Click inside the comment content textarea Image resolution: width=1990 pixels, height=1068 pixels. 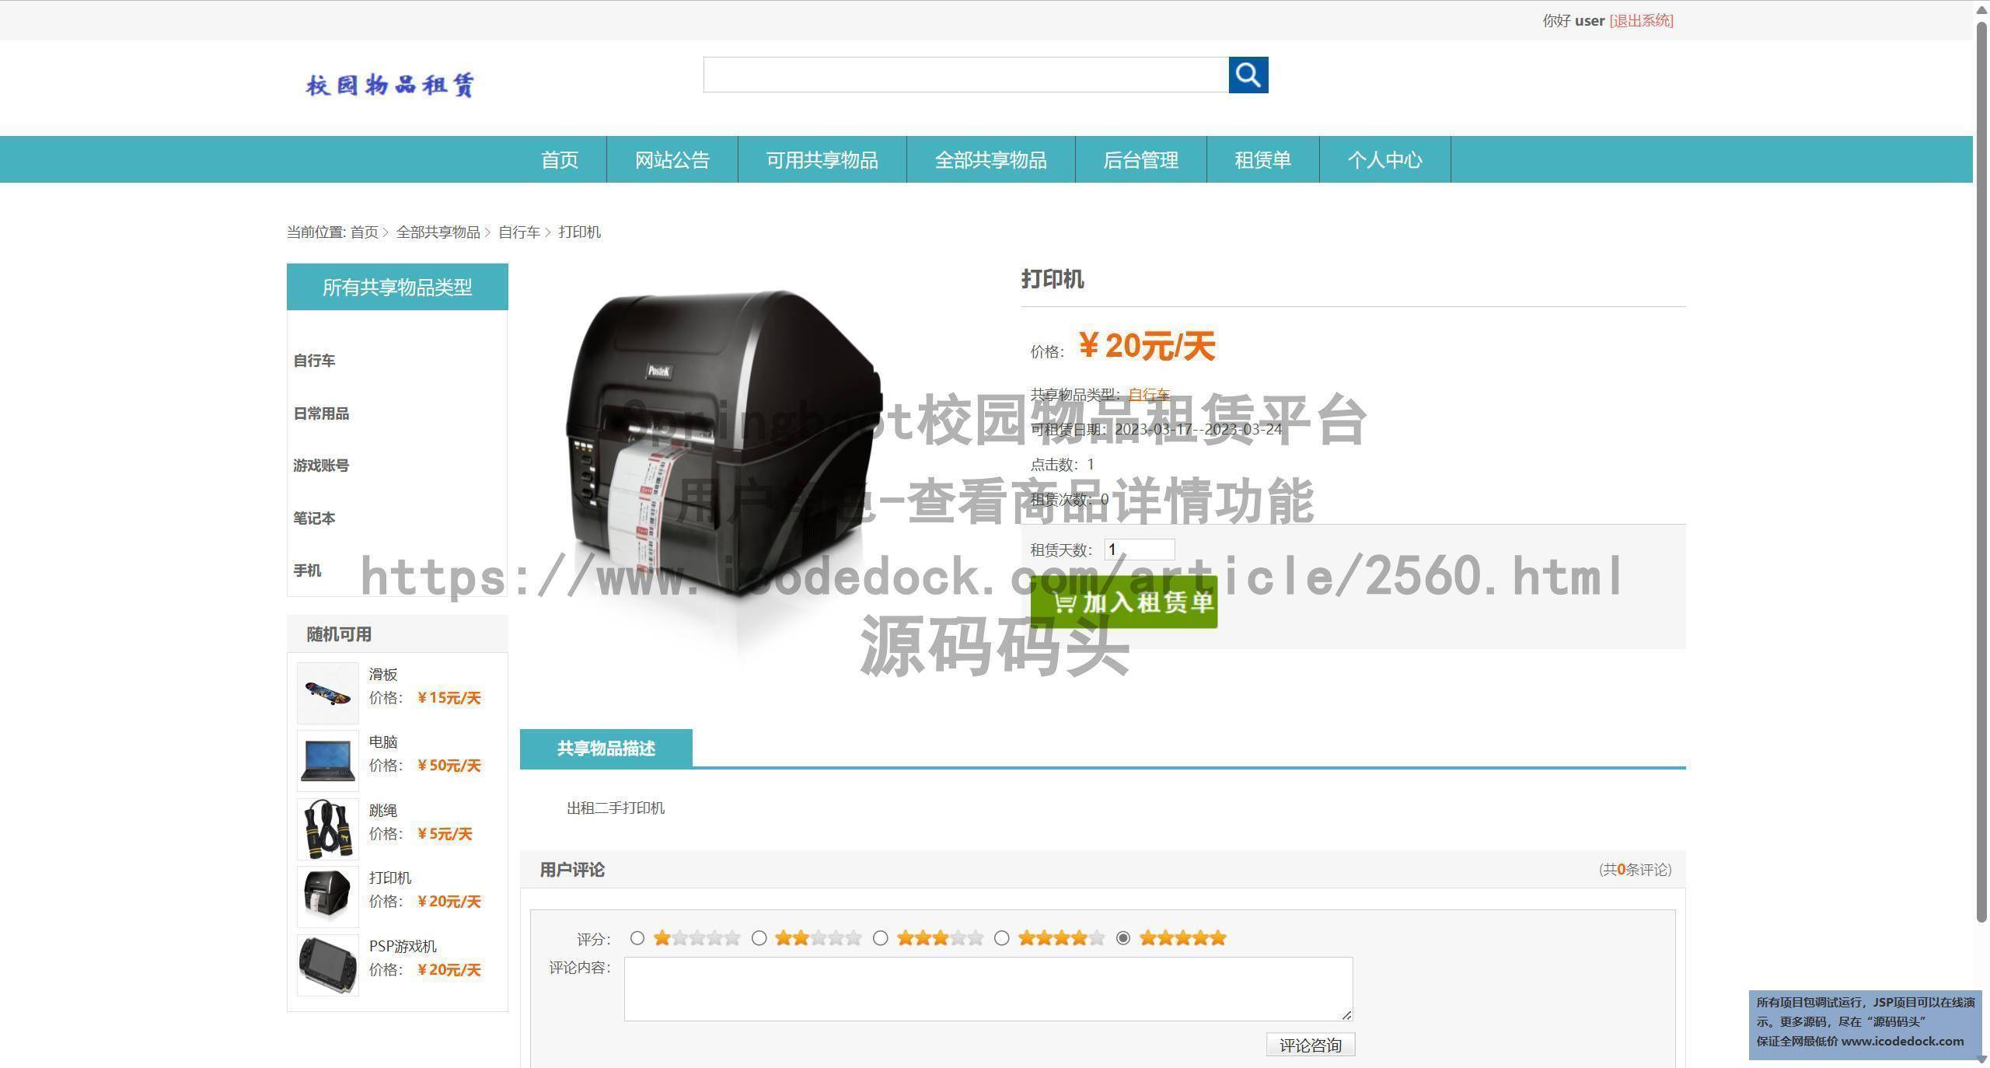[987, 988]
